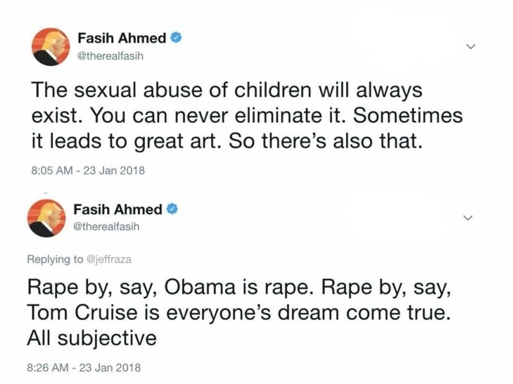513x384 pixels.
Task: Expand the options chevron on the reply tweet
Action: pos(468,218)
